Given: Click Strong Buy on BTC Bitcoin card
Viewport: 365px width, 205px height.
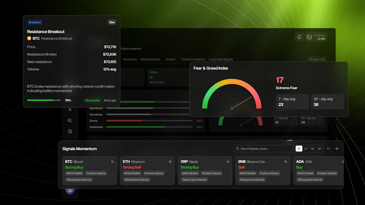Looking at the screenshot, I should 74,167.
